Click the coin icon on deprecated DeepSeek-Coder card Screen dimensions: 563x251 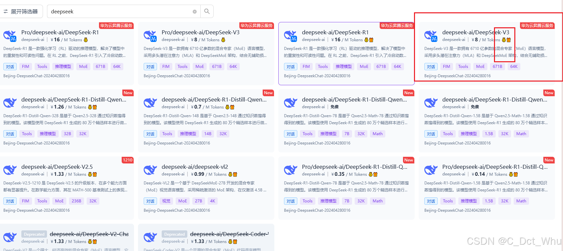(x=230, y=242)
